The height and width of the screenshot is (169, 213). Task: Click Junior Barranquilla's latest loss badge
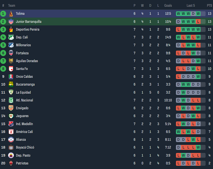(x=198, y=21)
